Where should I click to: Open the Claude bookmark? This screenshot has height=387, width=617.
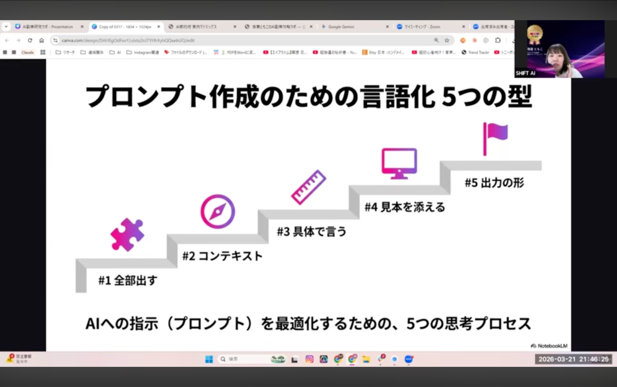point(27,52)
